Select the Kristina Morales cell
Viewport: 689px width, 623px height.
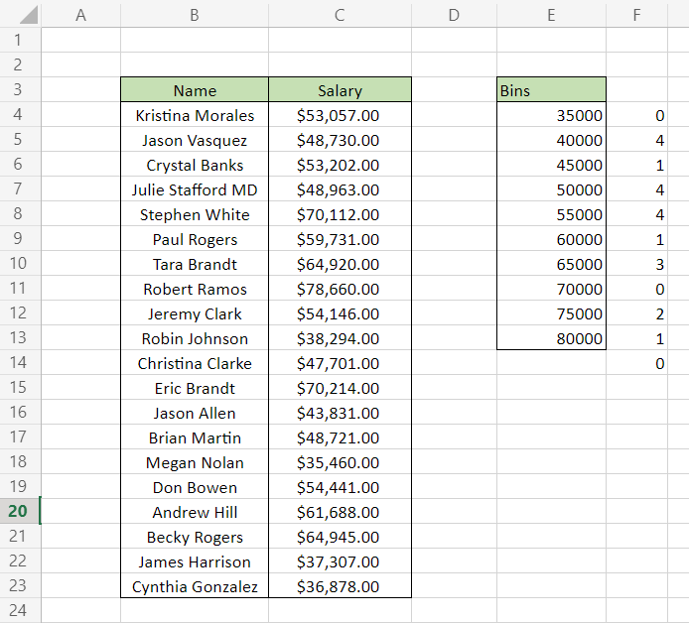[x=195, y=115]
